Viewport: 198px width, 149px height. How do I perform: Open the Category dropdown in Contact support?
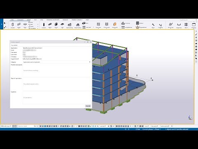(57, 62)
